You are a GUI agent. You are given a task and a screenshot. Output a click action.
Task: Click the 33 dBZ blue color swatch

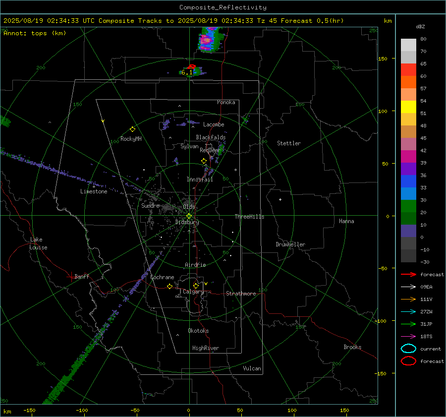point(408,181)
